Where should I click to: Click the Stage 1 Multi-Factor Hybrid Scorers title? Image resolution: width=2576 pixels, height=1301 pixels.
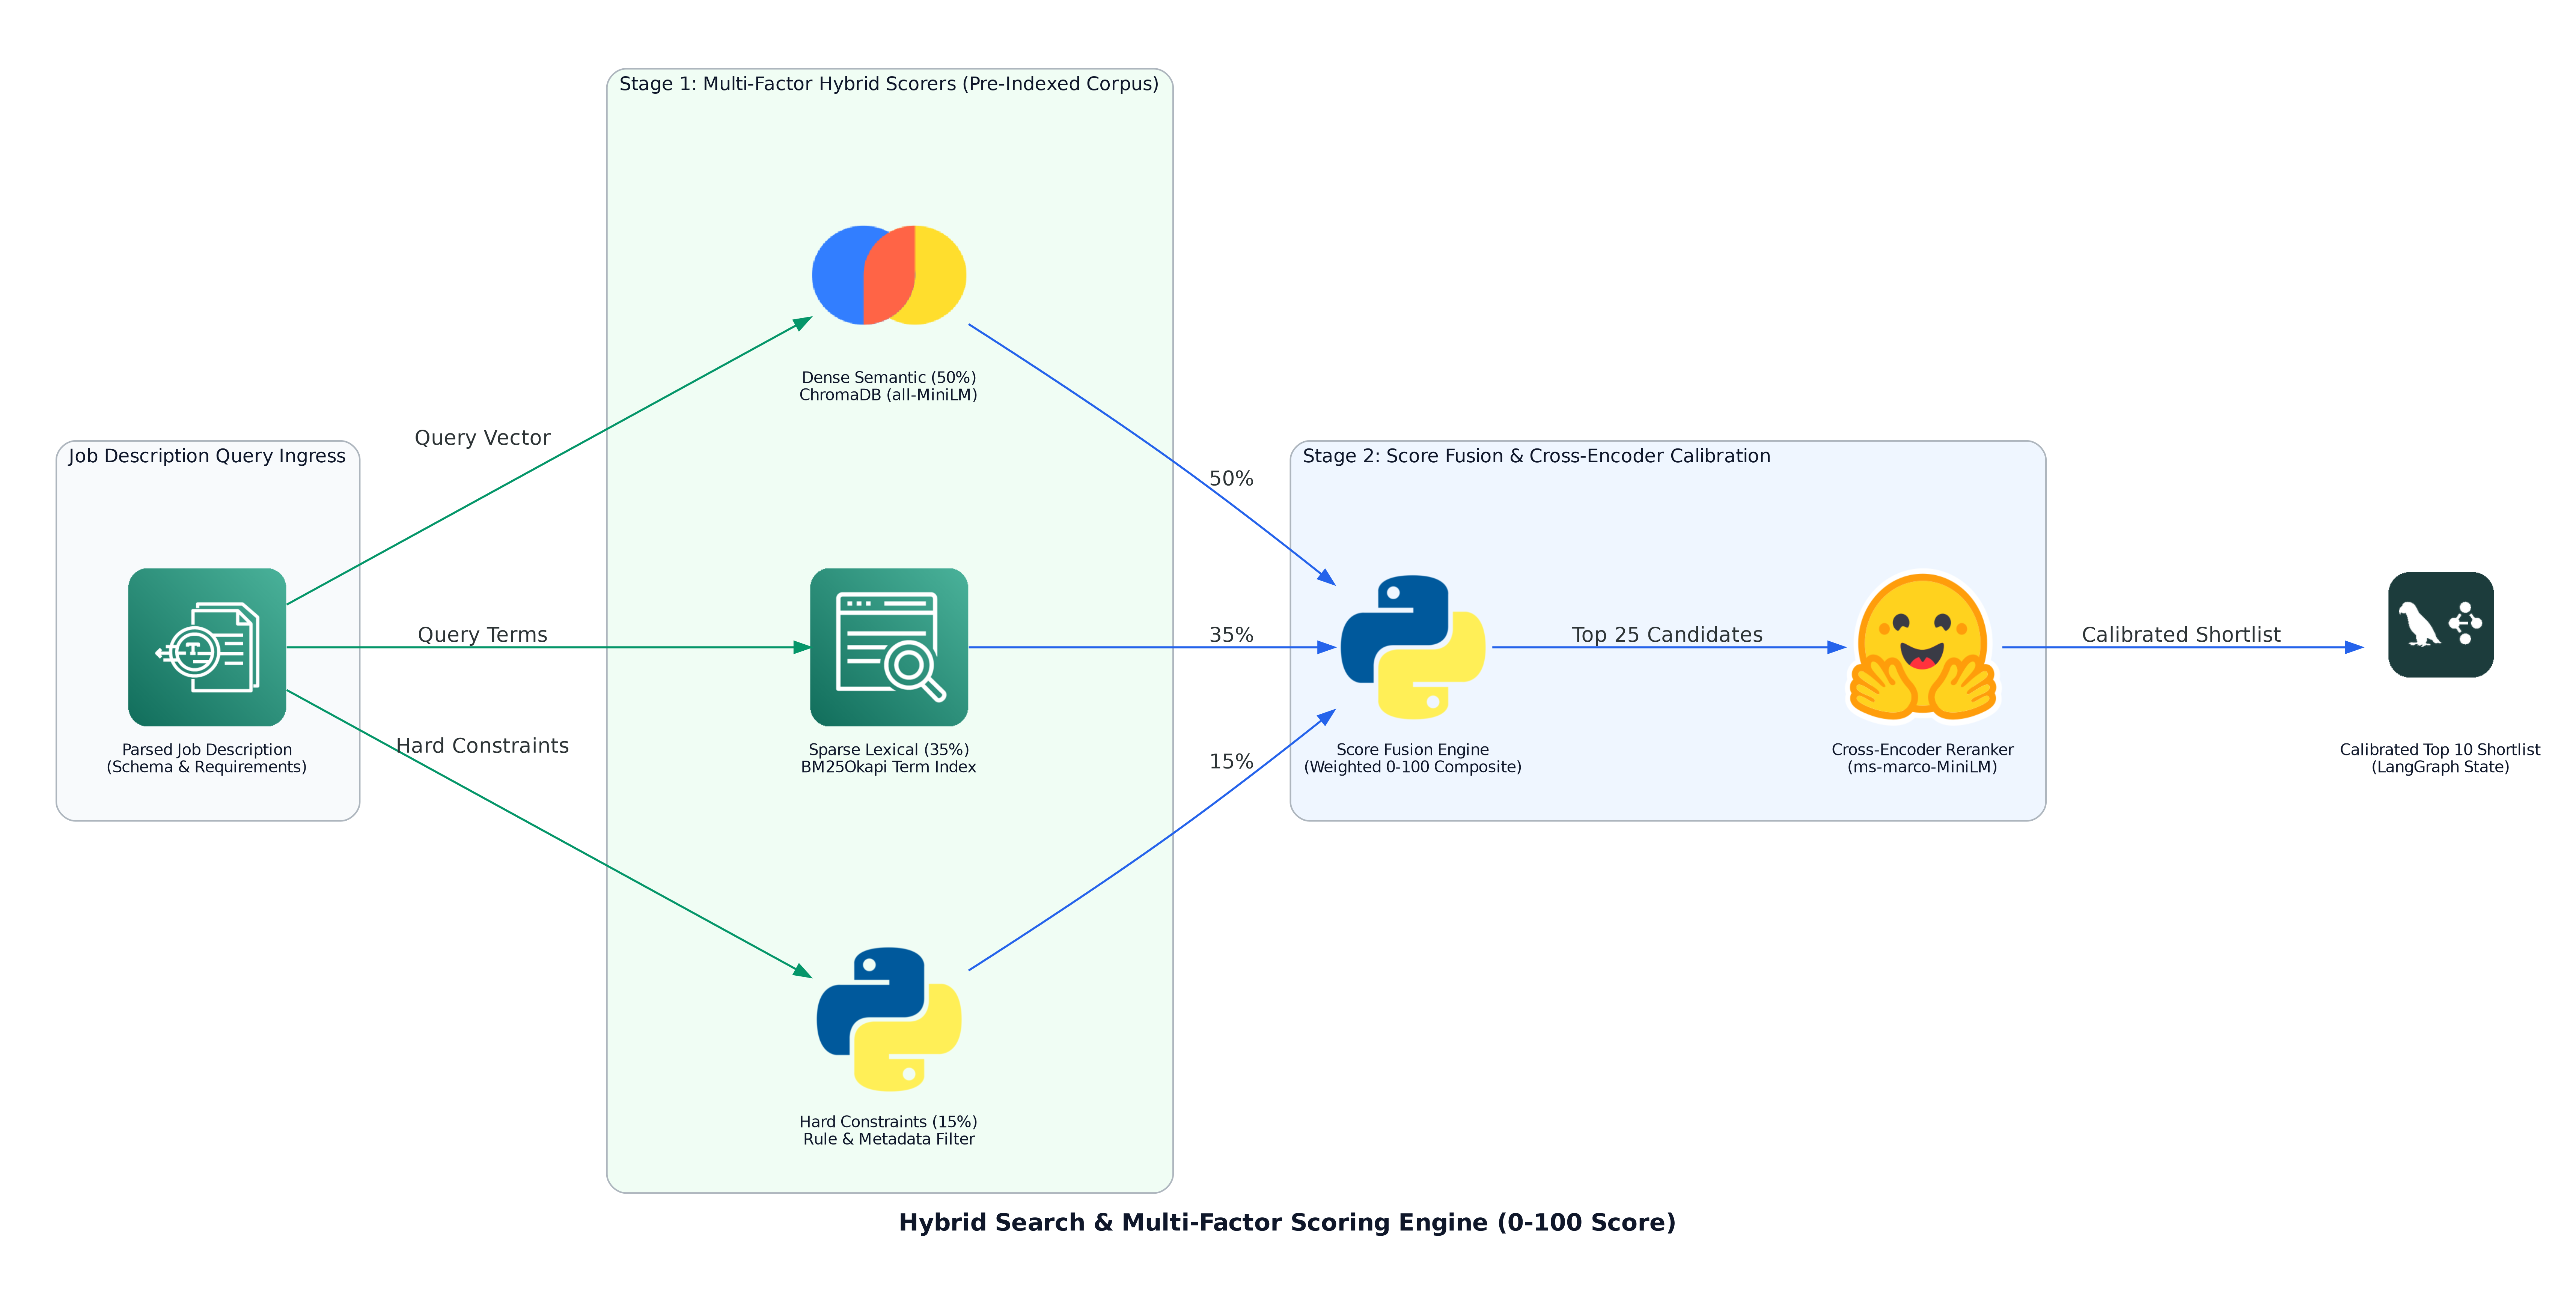click(x=889, y=84)
